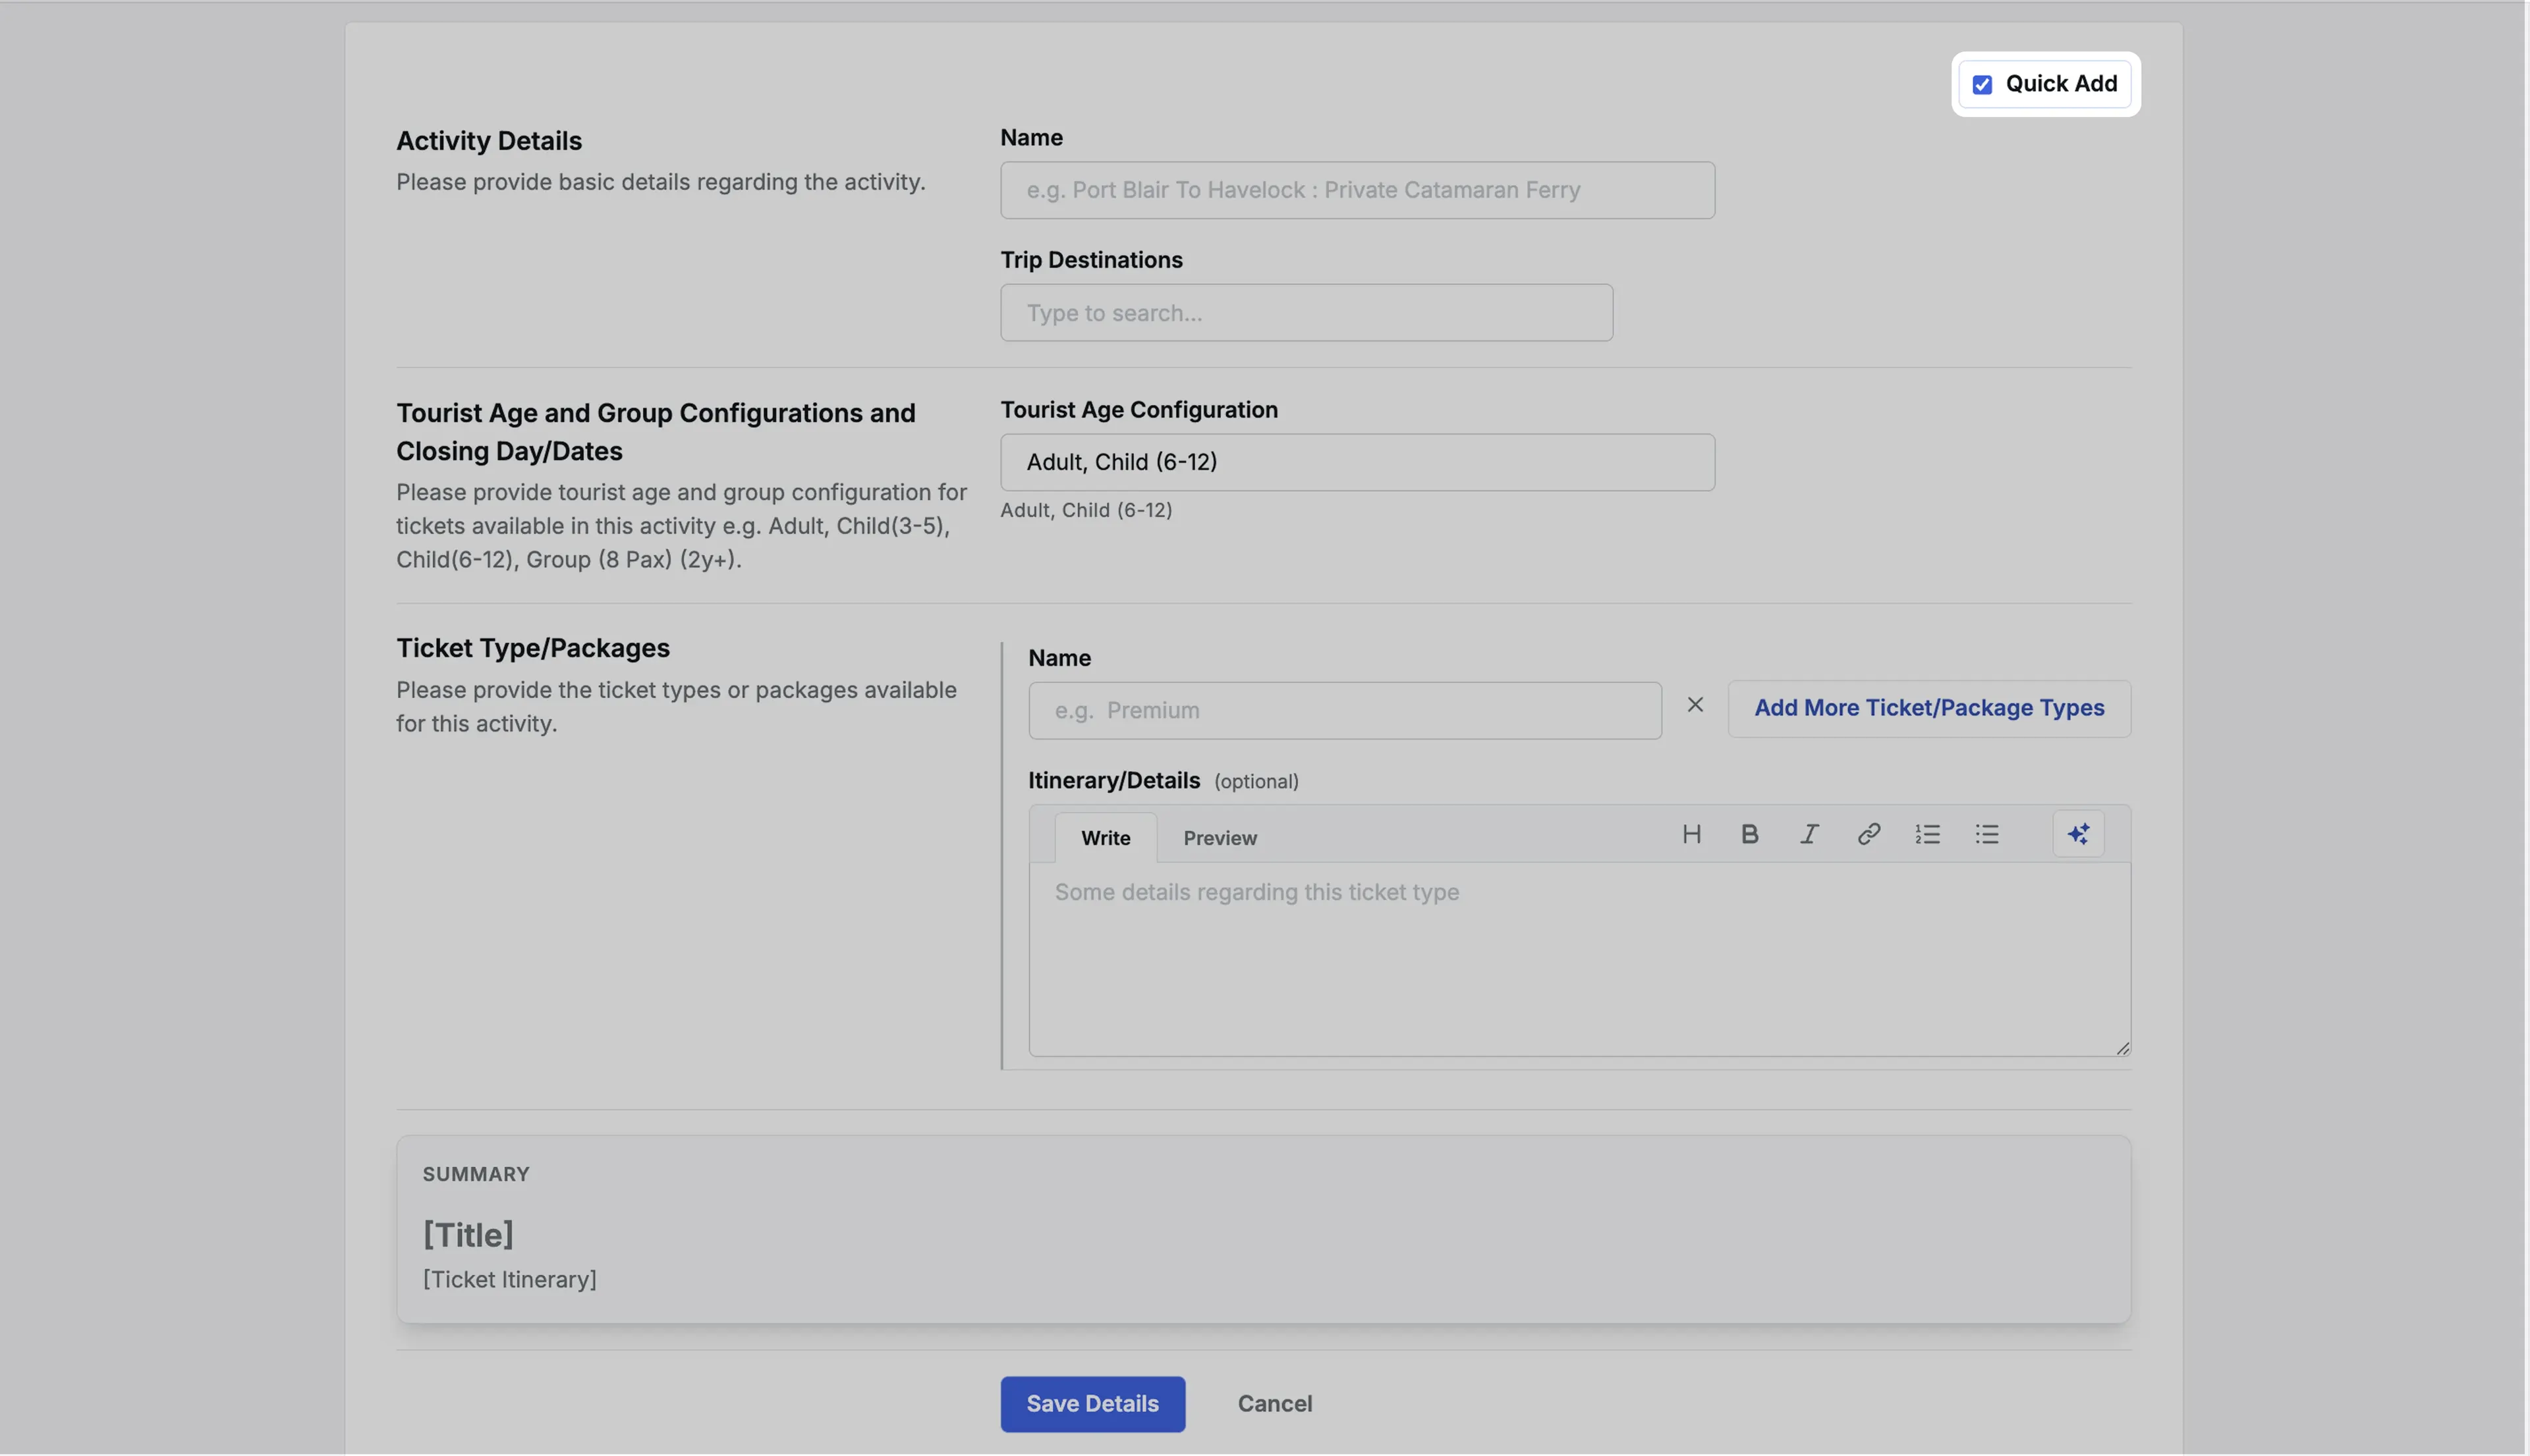Image resolution: width=2530 pixels, height=1456 pixels.
Task: Focus the activity Name input field
Action: coord(1357,190)
